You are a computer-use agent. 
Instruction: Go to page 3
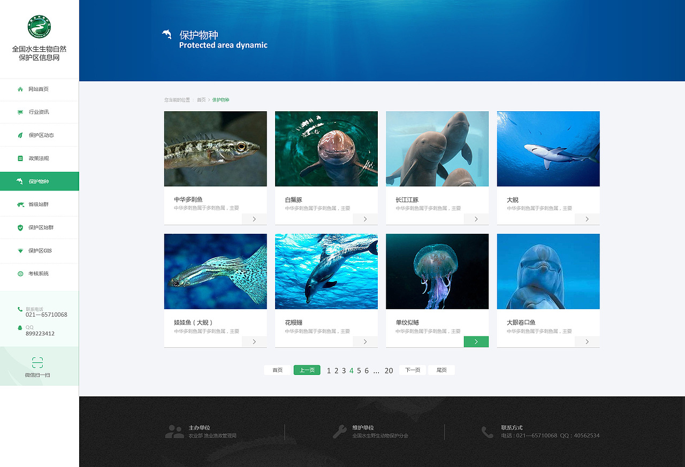click(344, 371)
